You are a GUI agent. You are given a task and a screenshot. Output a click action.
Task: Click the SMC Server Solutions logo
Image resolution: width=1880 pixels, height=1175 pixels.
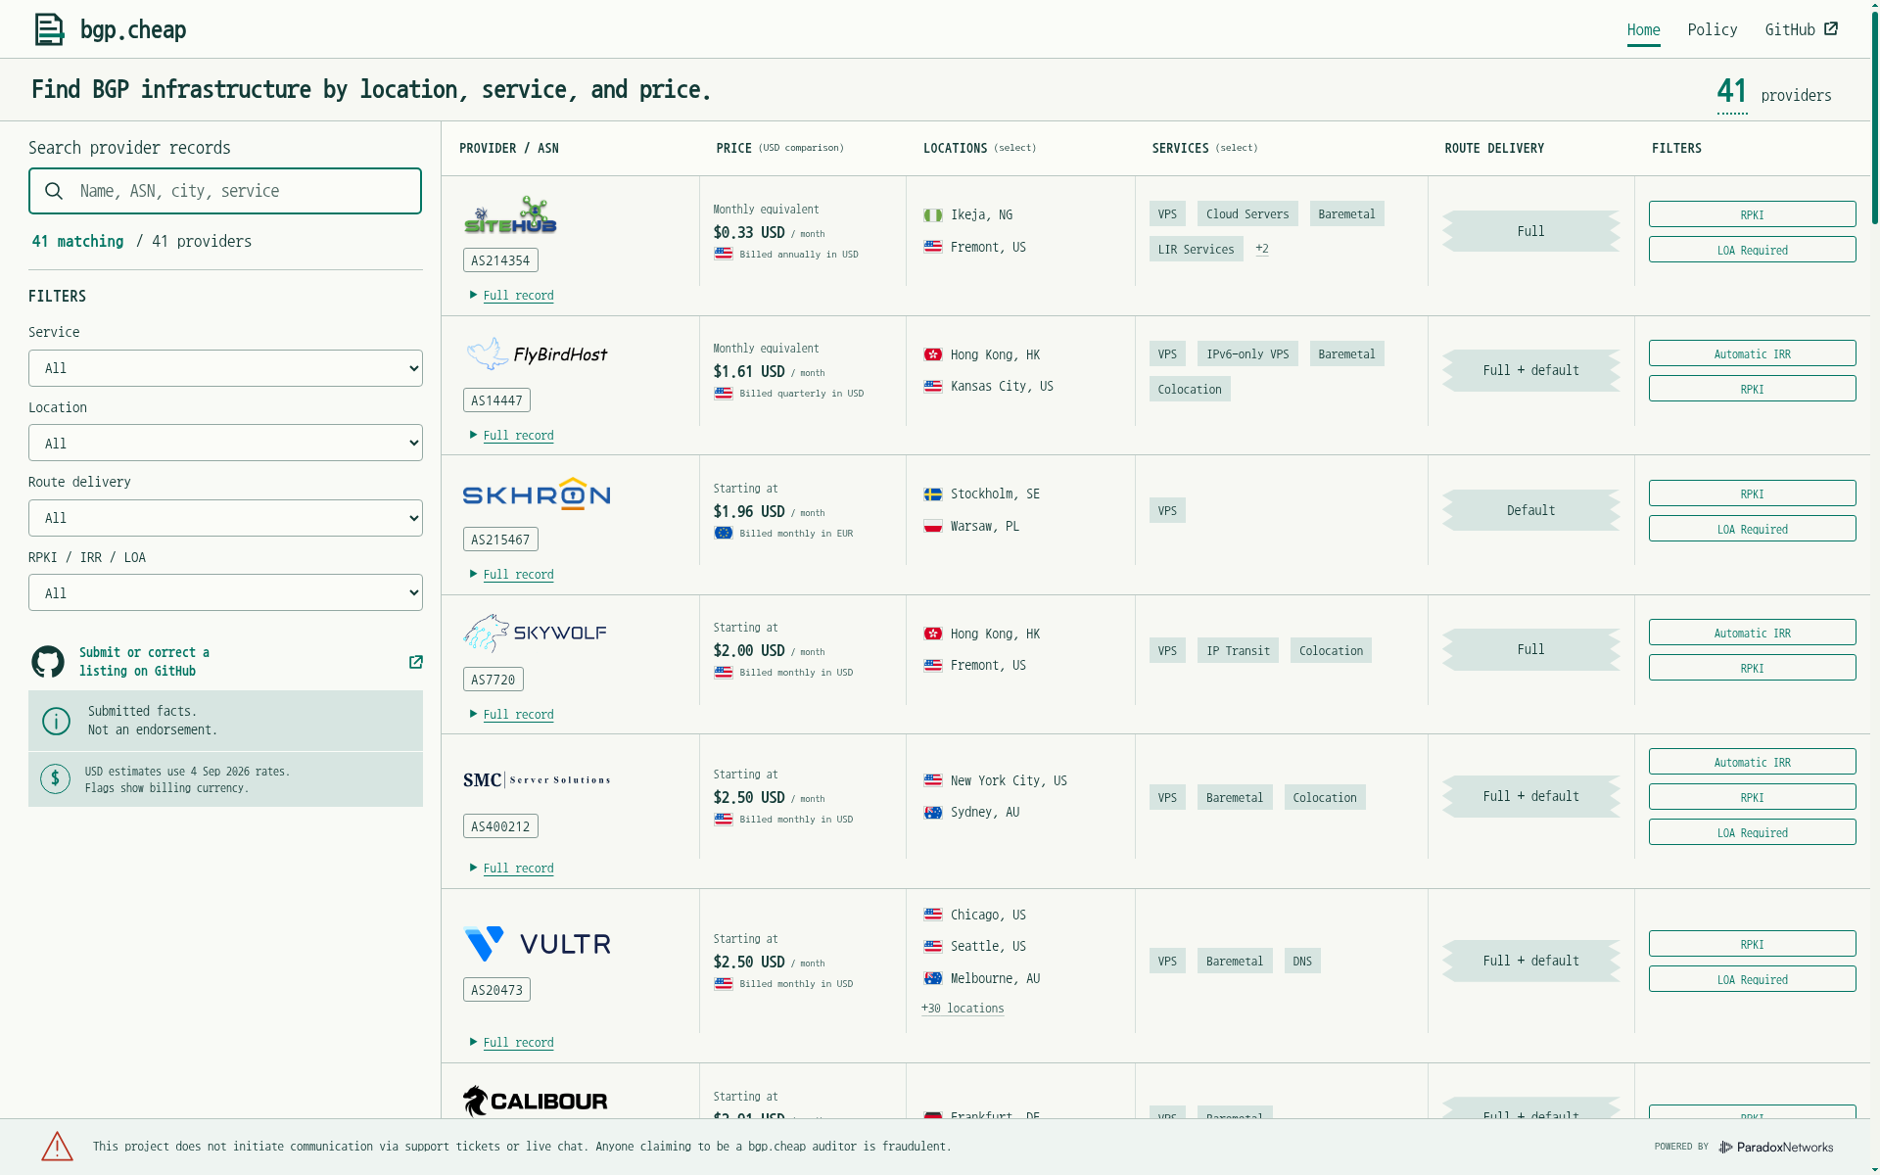(x=537, y=780)
